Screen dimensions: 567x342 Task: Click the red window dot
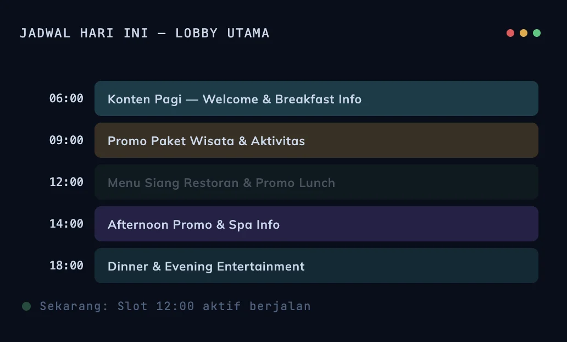click(x=510, y=33)
